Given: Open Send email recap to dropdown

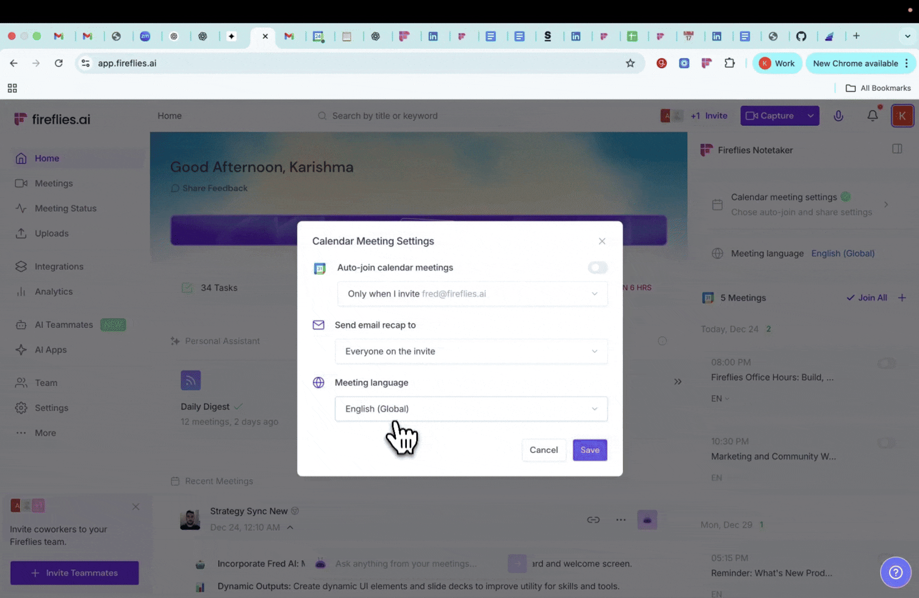Looking at the screenshot, I should pos(471,351).
